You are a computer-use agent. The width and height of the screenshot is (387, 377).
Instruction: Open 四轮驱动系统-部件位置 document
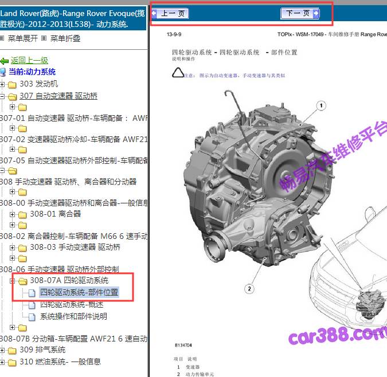79,292
